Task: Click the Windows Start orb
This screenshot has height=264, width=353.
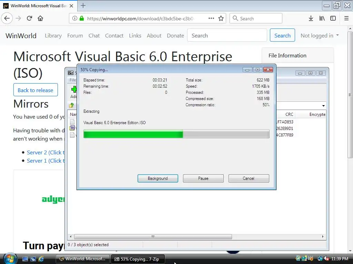Action: coord(10,258)
